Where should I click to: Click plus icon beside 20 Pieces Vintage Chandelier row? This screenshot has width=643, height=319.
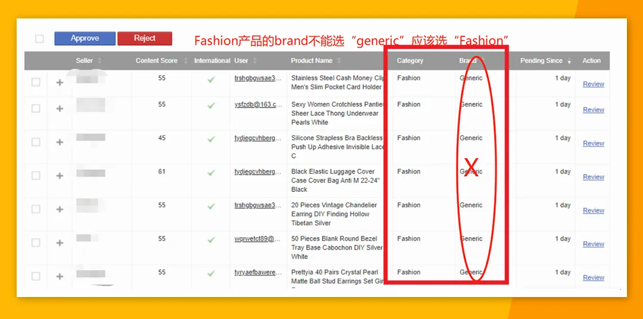(60, 209)
